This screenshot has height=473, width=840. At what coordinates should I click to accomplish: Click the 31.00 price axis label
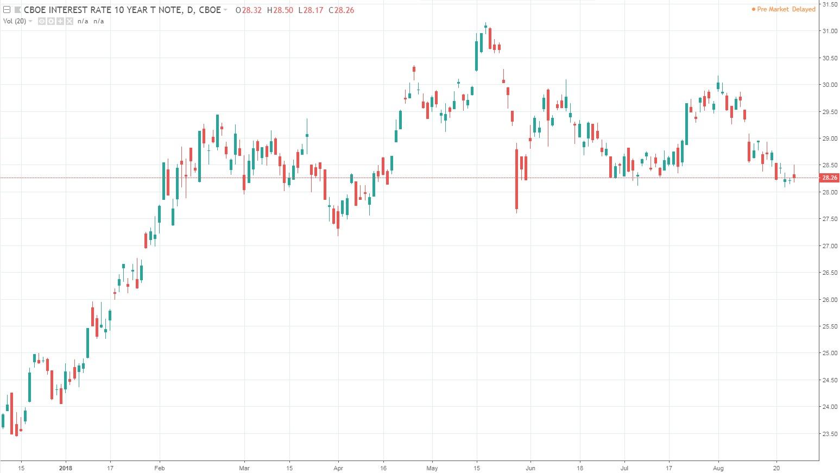tap(830, 31)
